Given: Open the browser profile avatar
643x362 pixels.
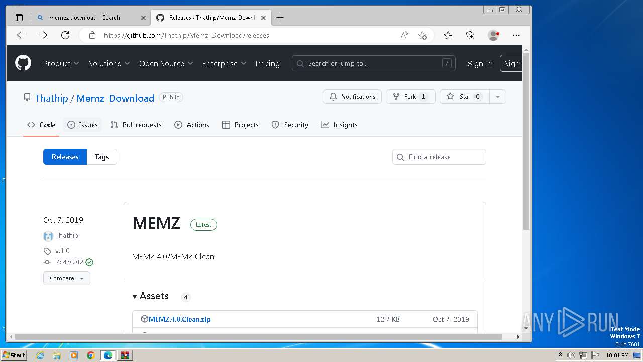Looking at the screenshot, I should coord(494,35).
